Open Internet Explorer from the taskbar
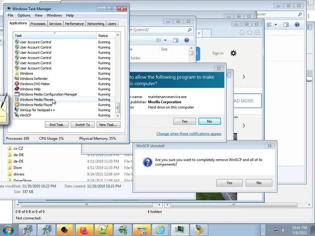This screenshot has width=315, height=236. (x=160, y=230)
